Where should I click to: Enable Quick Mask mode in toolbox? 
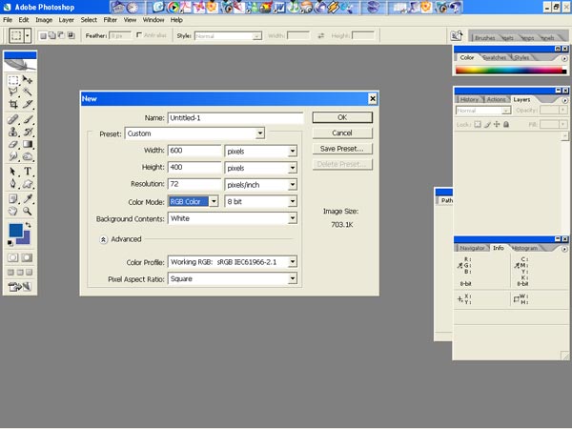click(x=28, y=257)
